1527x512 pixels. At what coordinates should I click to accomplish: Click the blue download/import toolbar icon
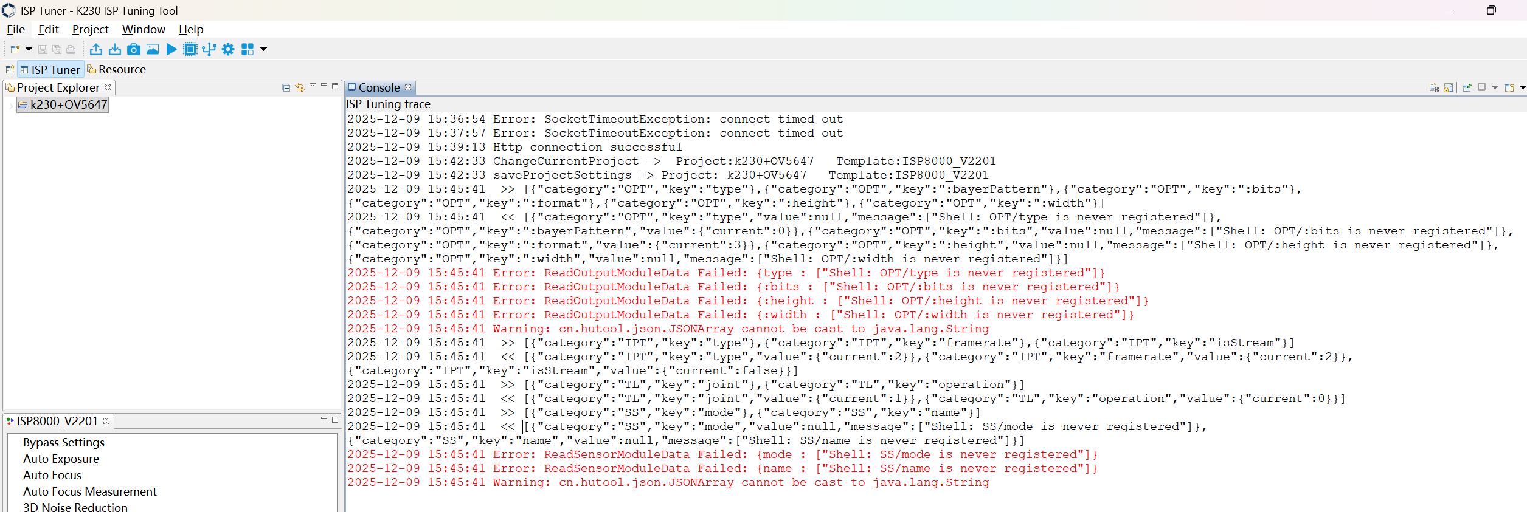(x=115, y=49)
